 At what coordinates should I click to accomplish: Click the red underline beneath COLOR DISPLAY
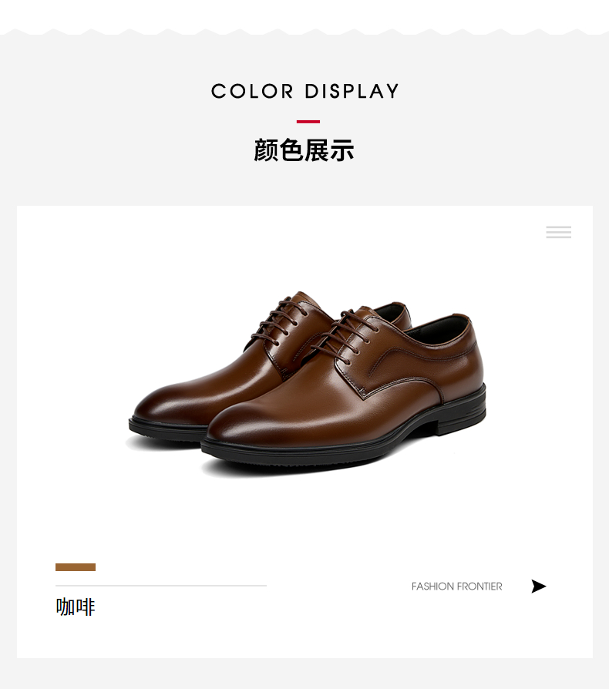[x=308, y=122]
